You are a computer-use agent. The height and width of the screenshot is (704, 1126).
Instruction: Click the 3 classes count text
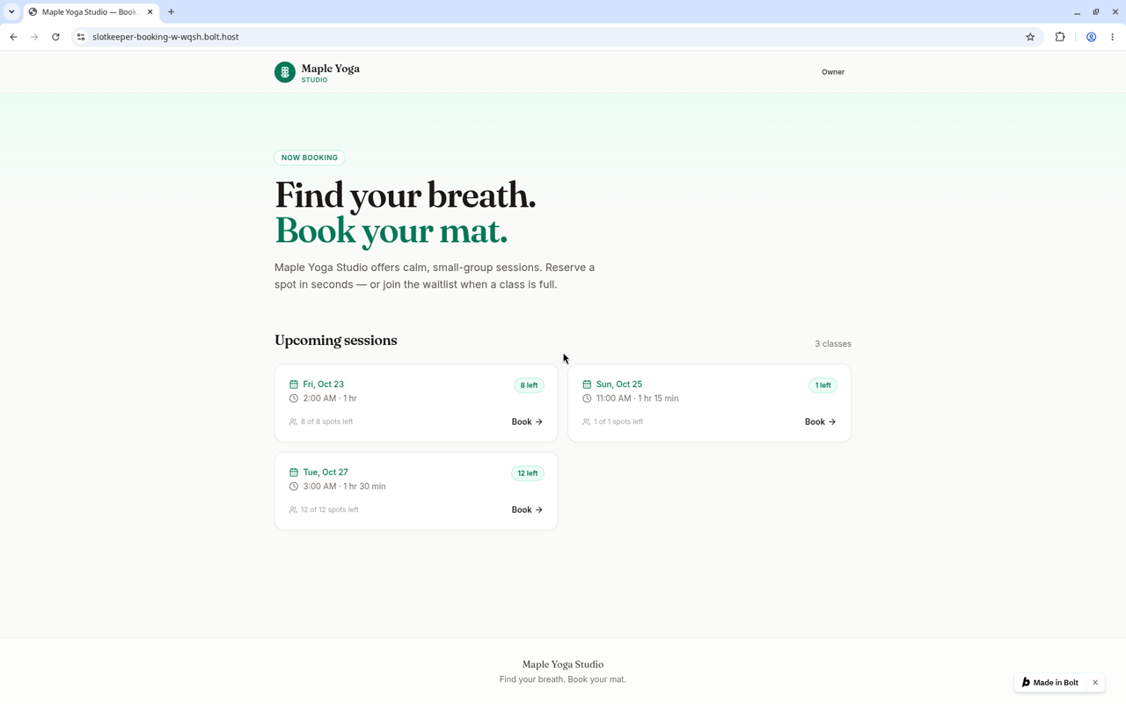click(833, 344)
